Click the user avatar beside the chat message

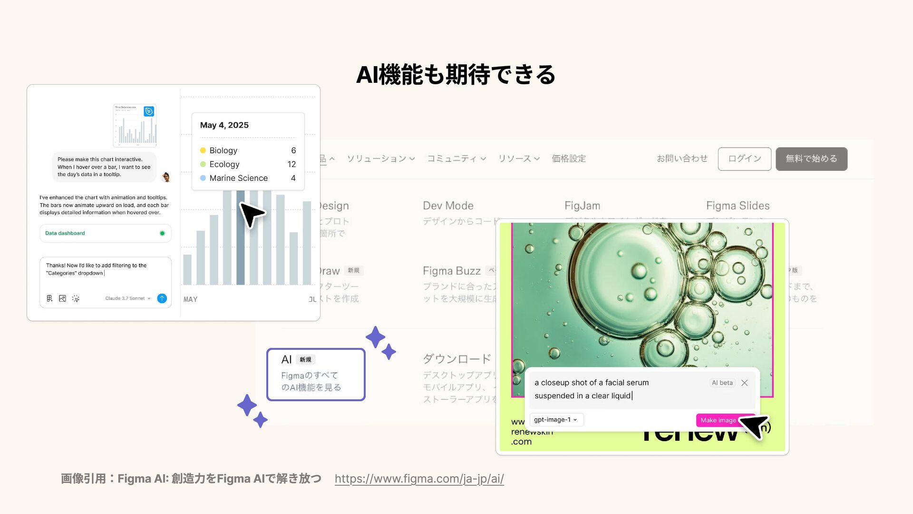point(166,177)
